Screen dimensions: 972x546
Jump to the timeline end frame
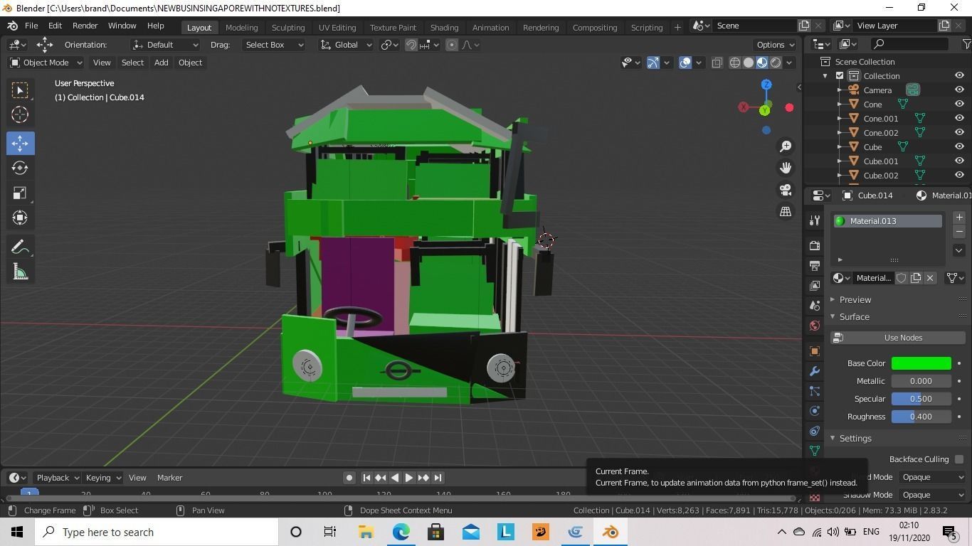pyautogui.click(x=438, y=478)
